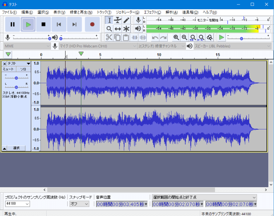This screenshot has width=274, height=216.
Task: Open the トラック menu
Action: point(104,12)
